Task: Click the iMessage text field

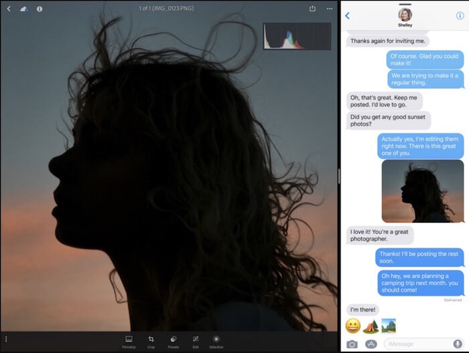Action: click(x=419, y=344)
